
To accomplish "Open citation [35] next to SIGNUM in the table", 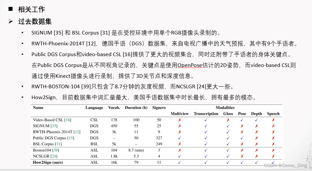I will coord(54,126).
